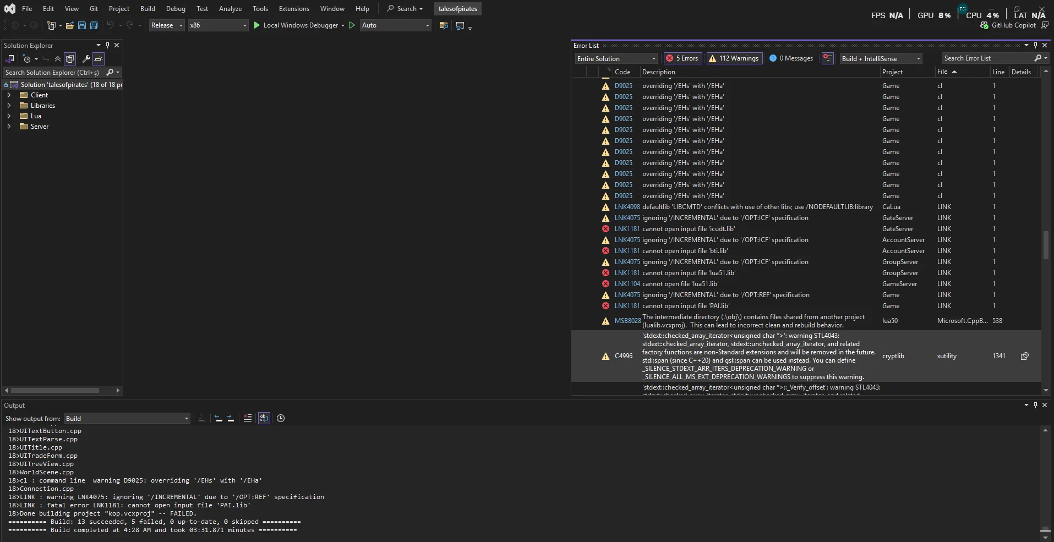Open Solution Explorer properties wrench icon
The height and width of the screenshot is (542, 1054).
point(86,59)
